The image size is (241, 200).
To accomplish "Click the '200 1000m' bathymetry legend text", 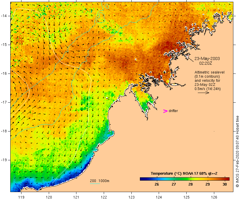I will click(100, 181).
